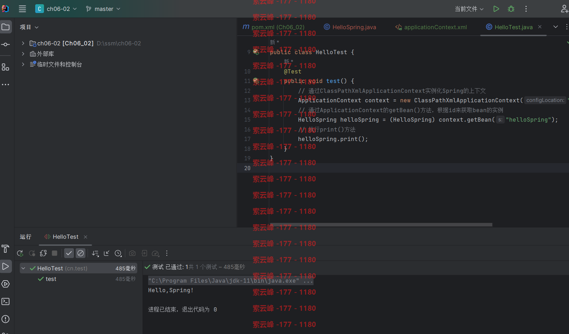The image size is (569, 334).
Task: Toggle show ignored tests
Action: [x=81, y=253]
